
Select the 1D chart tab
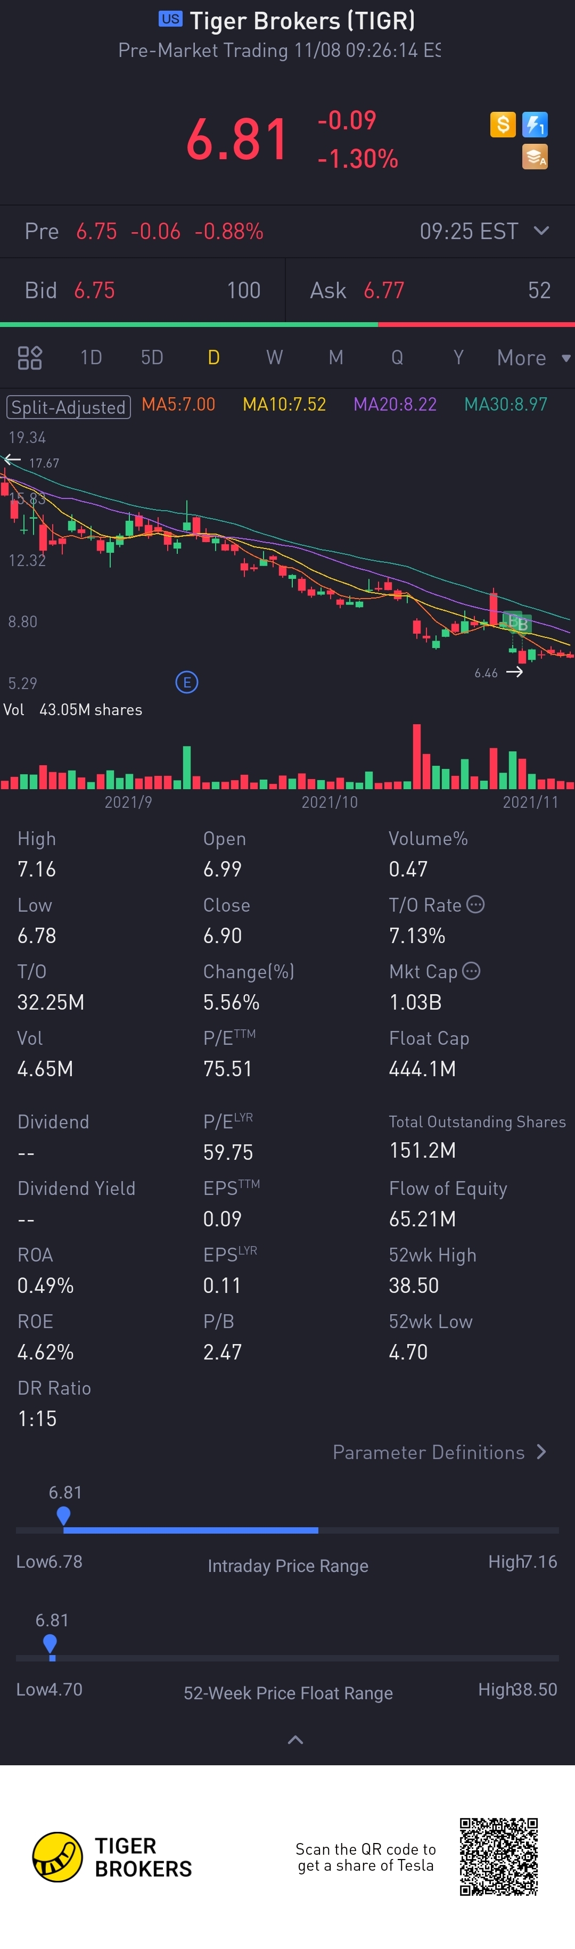pos(91,357)
